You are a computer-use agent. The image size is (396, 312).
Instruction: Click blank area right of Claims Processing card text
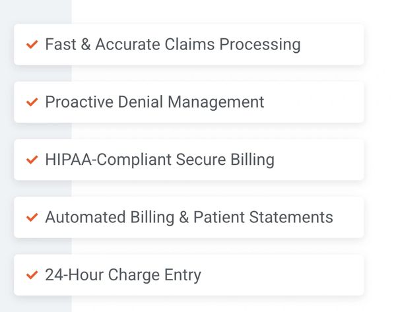tap(333, 45)
